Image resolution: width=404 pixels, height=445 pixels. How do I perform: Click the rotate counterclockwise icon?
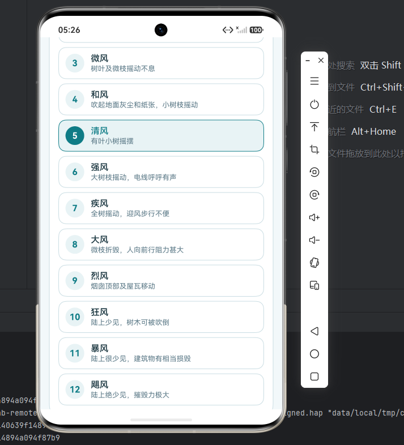coord(314,172)
